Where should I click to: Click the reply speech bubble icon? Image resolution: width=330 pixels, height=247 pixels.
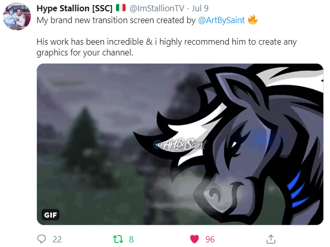(x=42, y=239)
